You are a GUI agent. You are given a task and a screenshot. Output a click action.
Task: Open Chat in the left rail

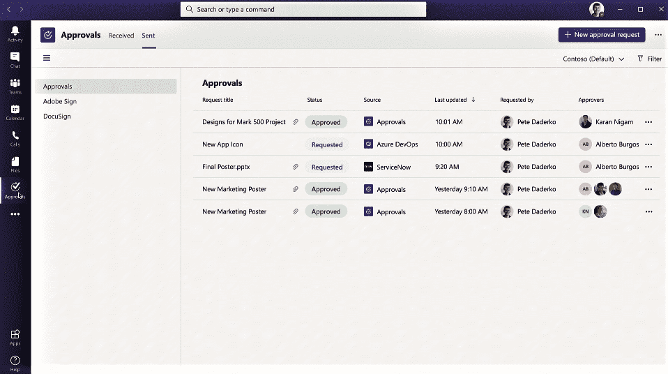[x=15, y=60]
